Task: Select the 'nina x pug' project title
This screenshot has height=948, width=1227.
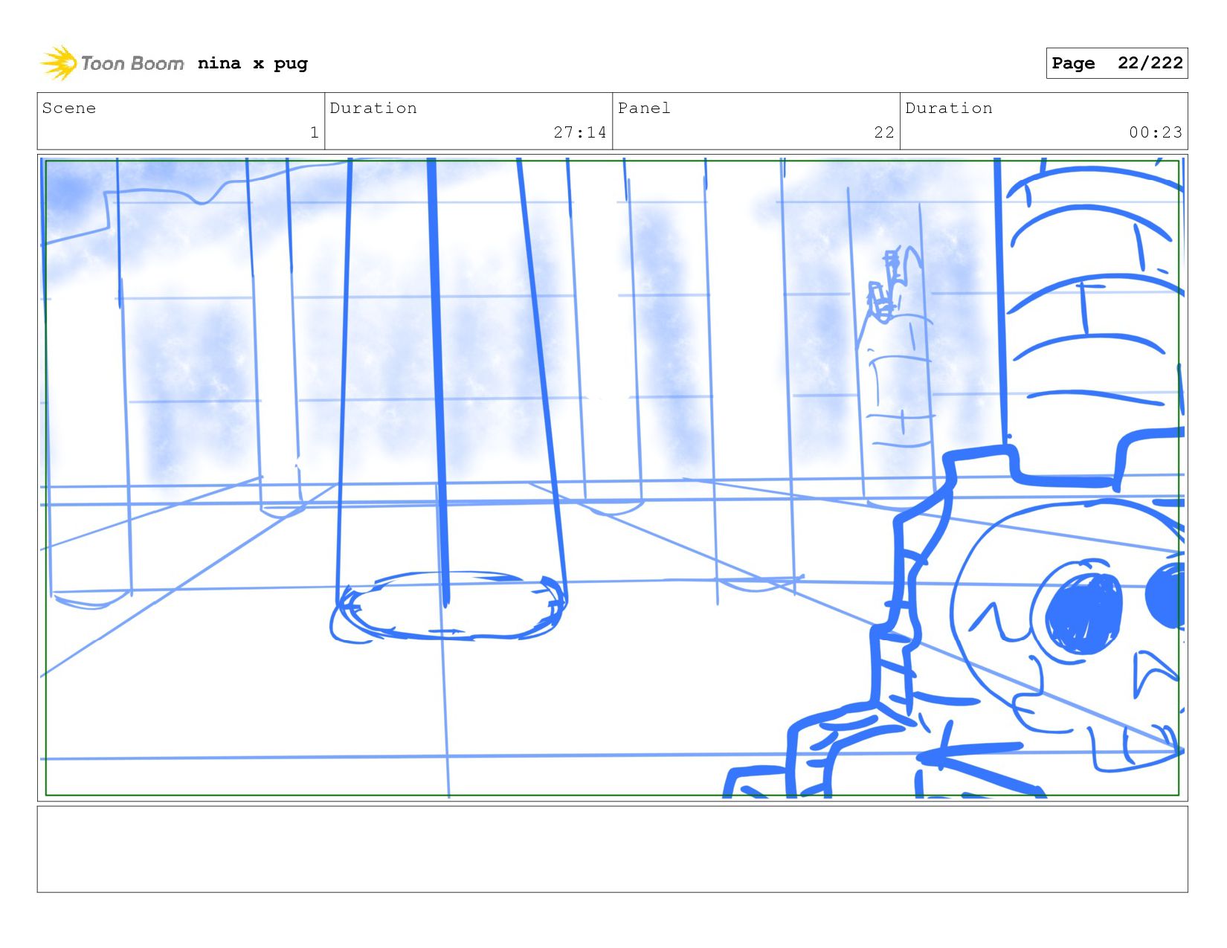Action: click(x=253, y=63)
